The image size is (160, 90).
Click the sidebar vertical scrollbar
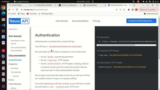click(x=30, y=50)
